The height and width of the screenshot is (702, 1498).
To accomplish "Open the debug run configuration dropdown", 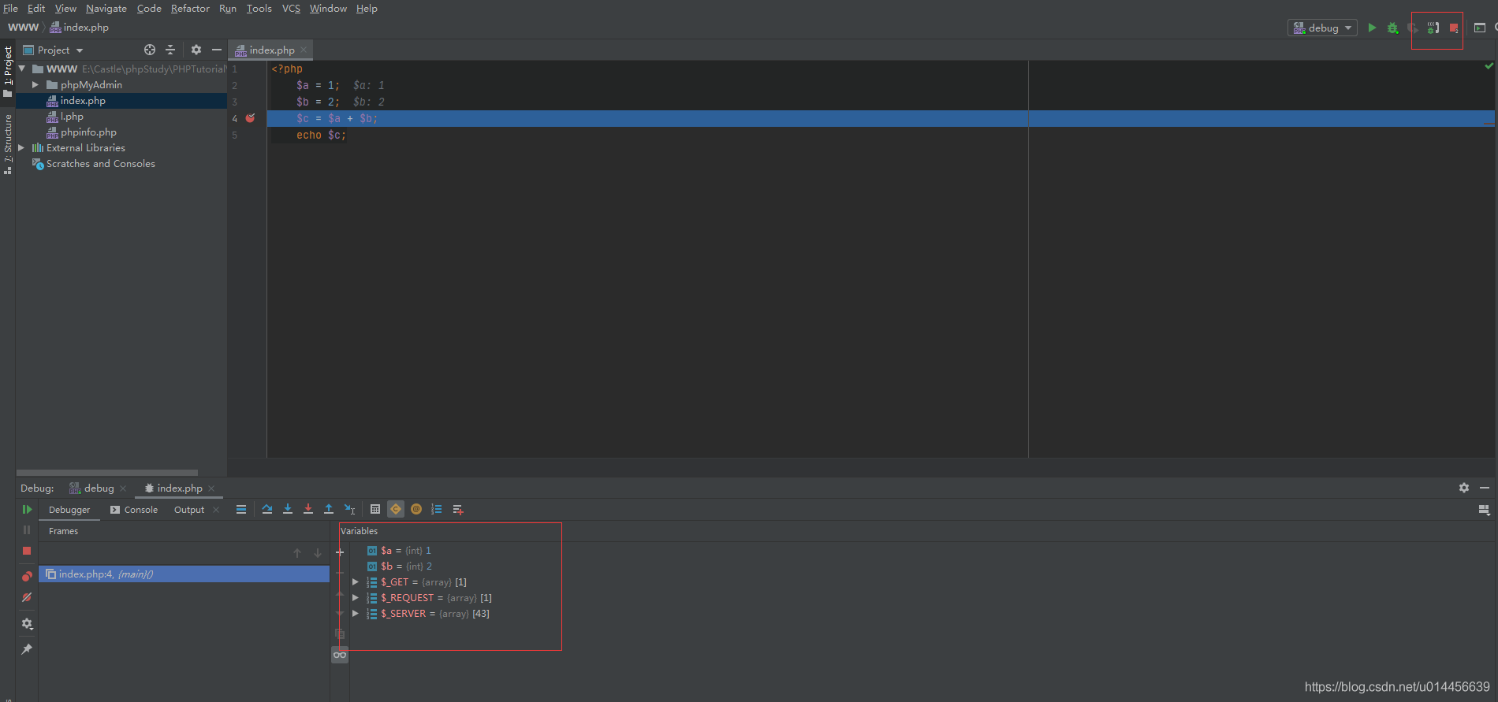I will pos(1322,28).
